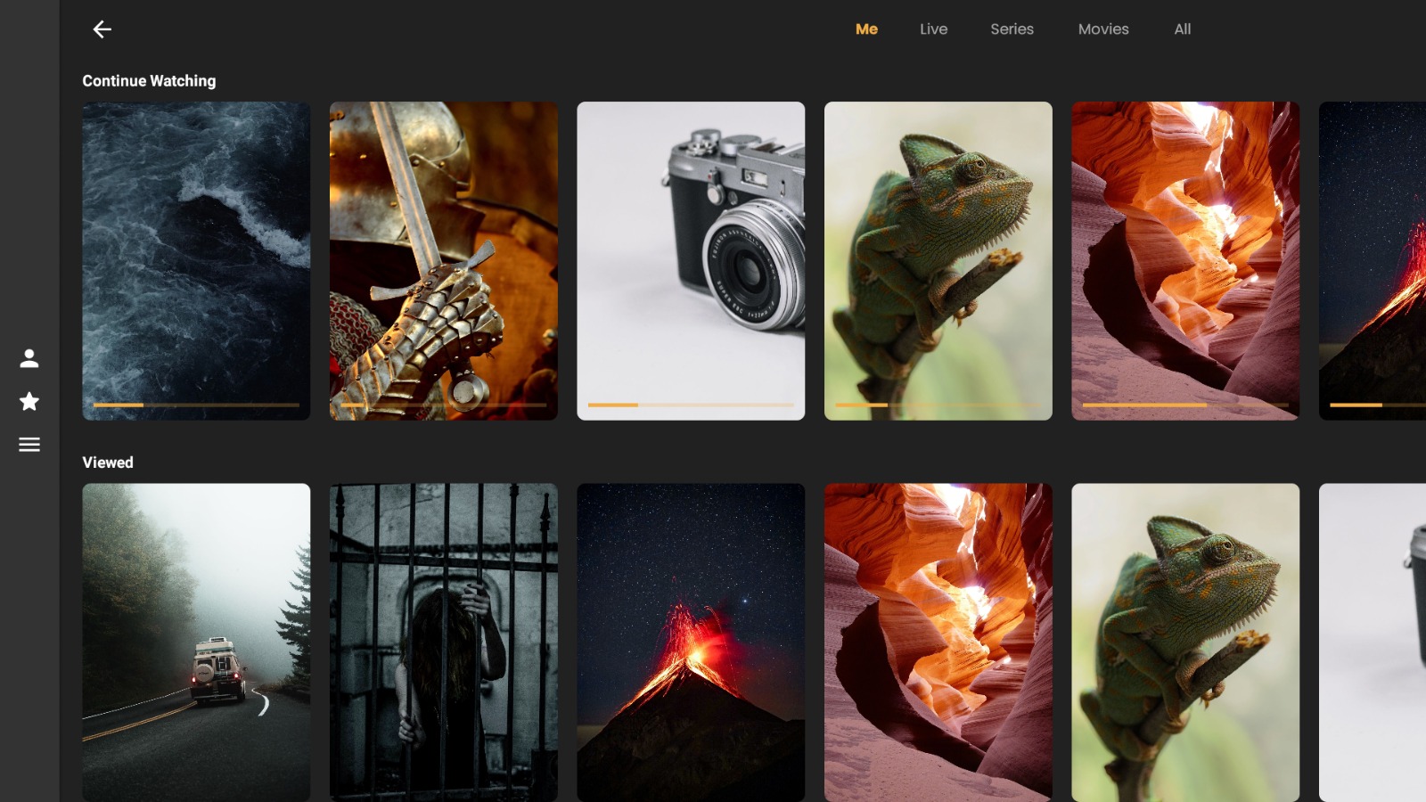The image size is (1426, 802).
Task: Switch to the Series tab
Action: tap(1012, 29)
